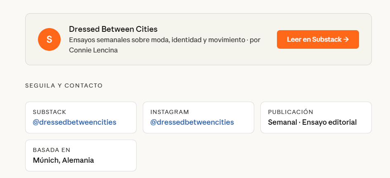Click the "PUBLICACIÓN" card label

coord(291,112)
